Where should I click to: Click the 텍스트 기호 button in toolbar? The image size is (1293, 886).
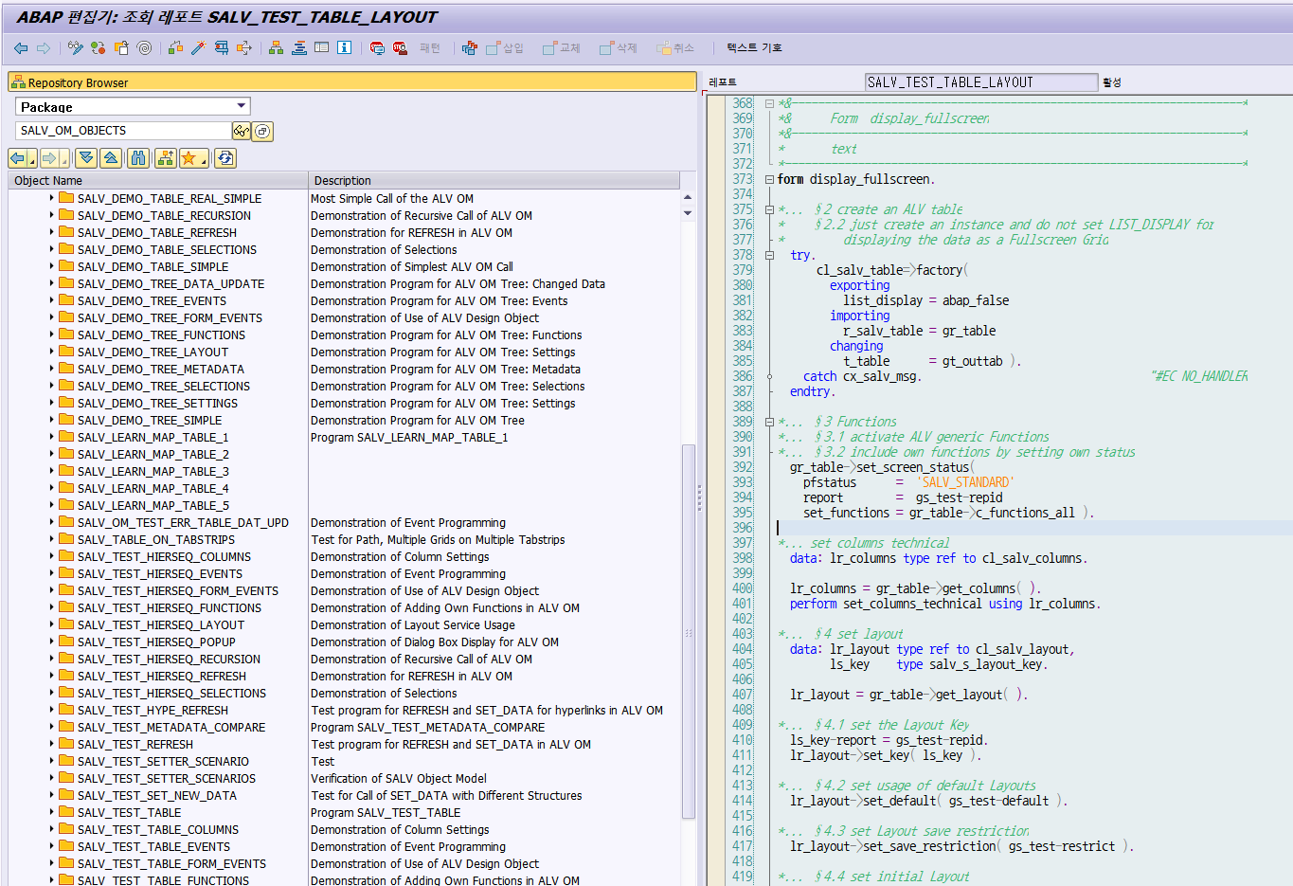(754, 47)
